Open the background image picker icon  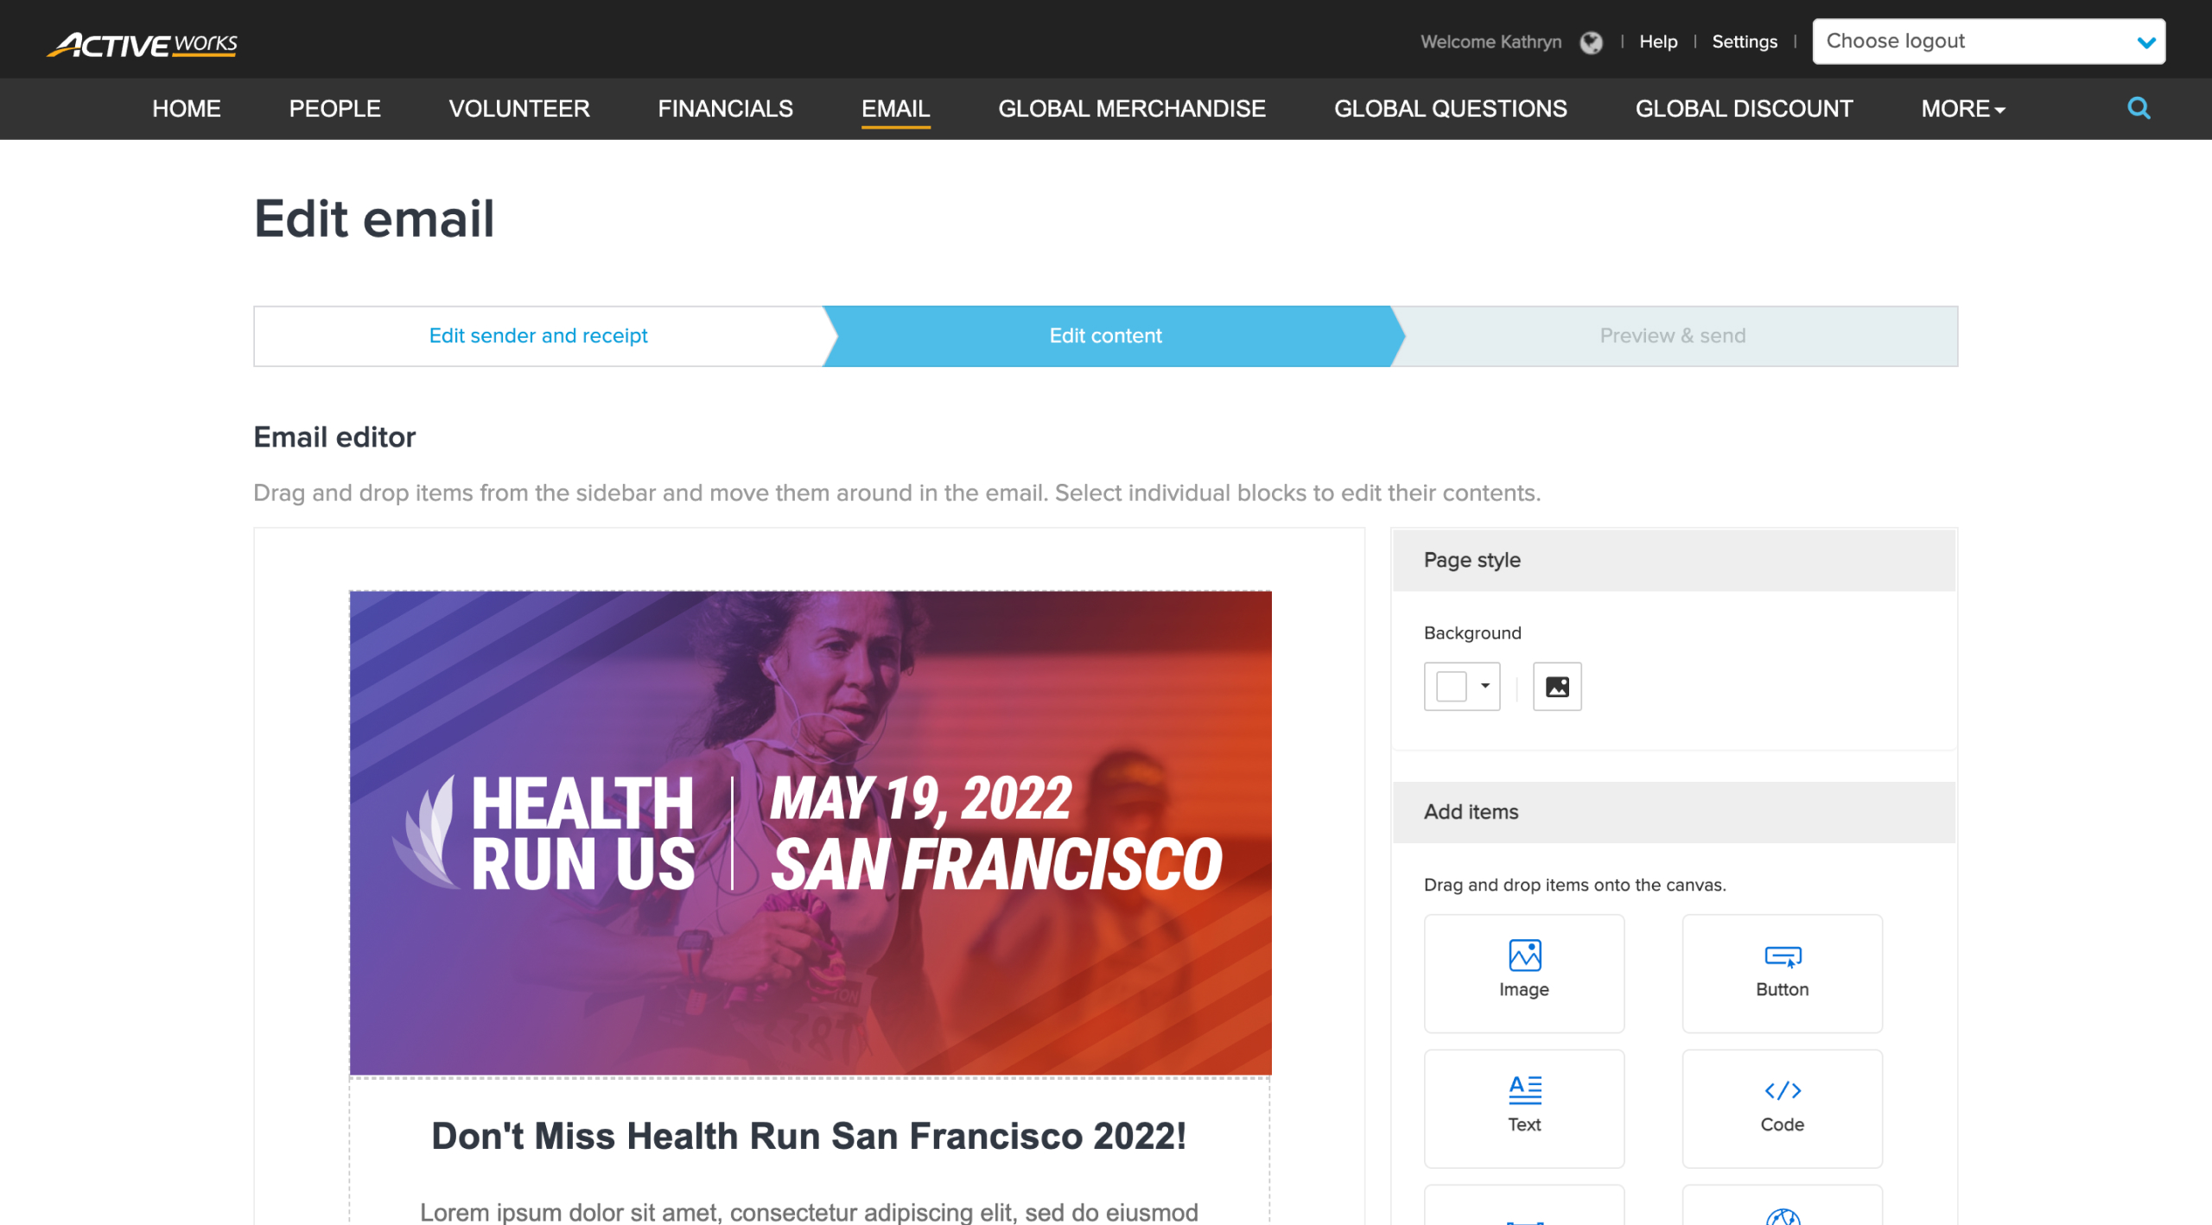point(1557,686)
